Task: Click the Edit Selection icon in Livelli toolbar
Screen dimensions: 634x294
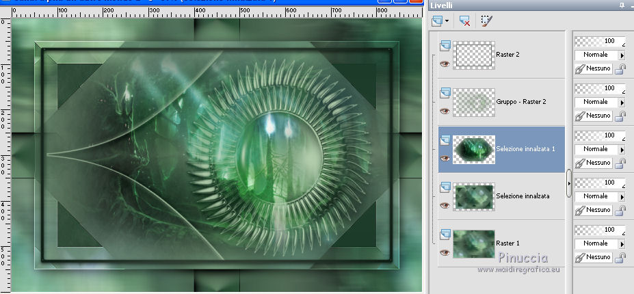Action: pyautogui.click(x=486, y=21)
